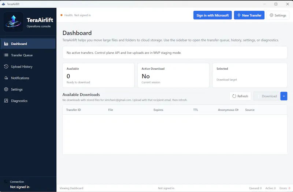This screenshot has width=293, height=192.
Task: Select the Active Download status card
Action: 173,75
